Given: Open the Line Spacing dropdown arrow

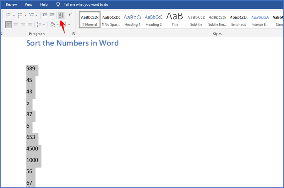Looking at the screenshot, I should [43, 25].
